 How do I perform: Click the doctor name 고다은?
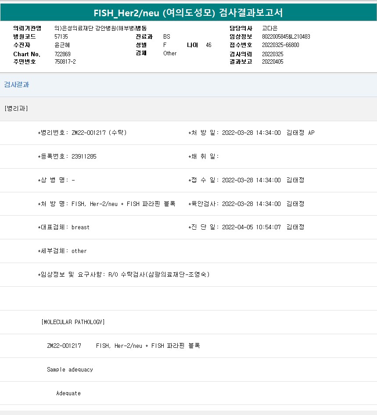coord(269,28)
